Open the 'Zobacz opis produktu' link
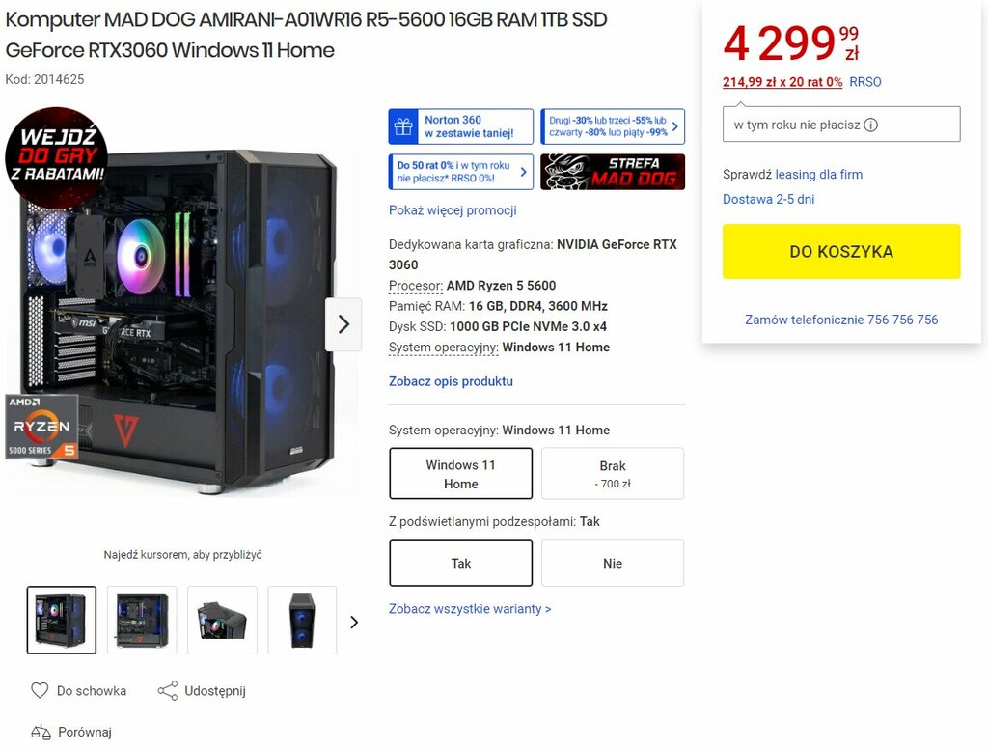Image resolution: width=988 pixels, height=751 pixels. pyautogui.click(x=451, y=381)
